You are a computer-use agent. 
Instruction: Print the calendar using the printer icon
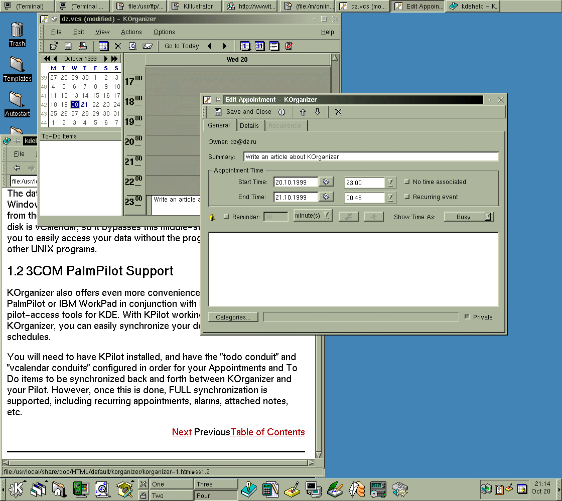coord(83,46)
